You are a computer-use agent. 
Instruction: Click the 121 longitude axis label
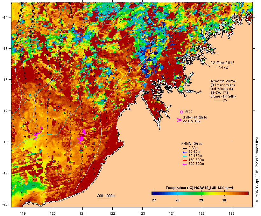[x=82, y=213]
